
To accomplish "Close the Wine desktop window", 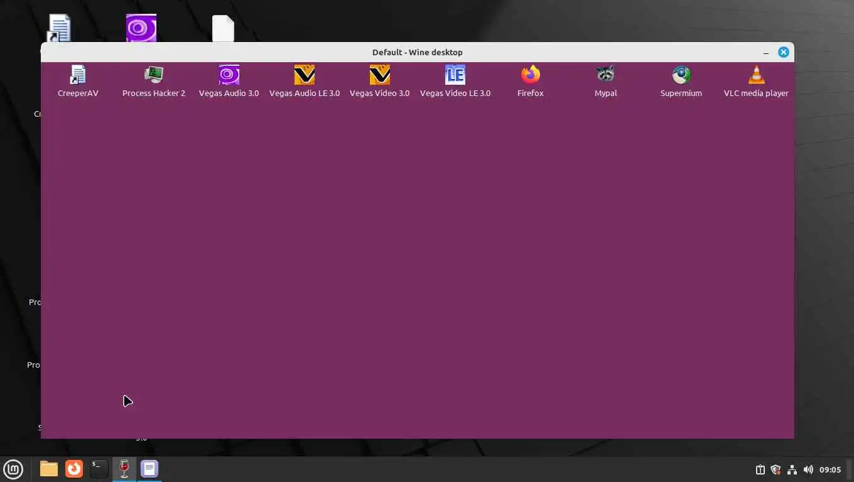I will [783, 52].
